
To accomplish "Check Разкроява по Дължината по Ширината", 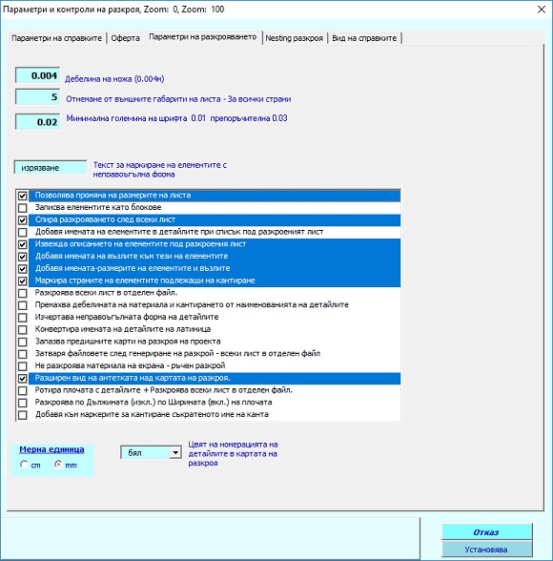I will tap(23, 403).
